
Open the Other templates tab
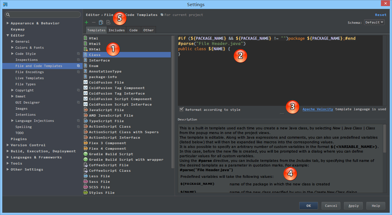[x=148, y=30]
